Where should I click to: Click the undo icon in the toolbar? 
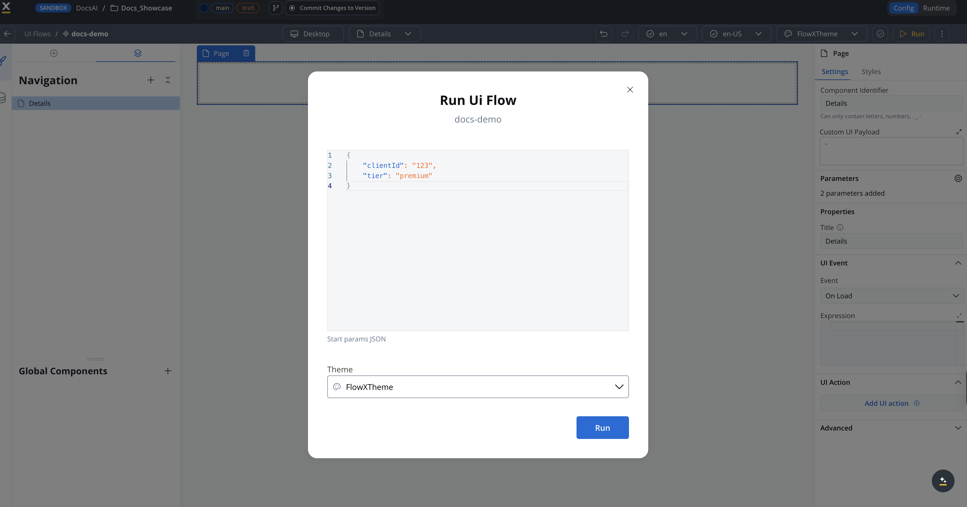(x=603, y=33)
